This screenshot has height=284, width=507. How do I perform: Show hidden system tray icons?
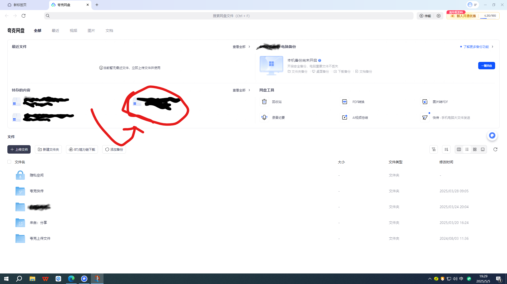tap(430, 279)
